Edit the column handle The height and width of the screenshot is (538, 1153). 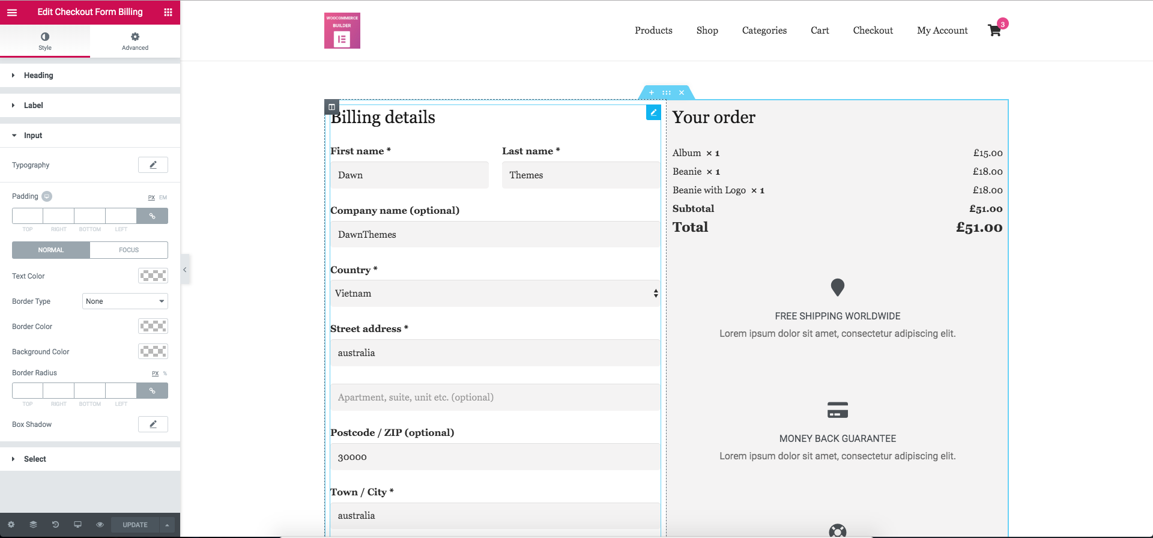pos(331,107)
